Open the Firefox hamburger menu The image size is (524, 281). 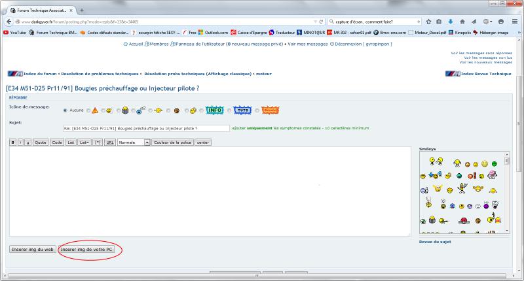point(514,22)
